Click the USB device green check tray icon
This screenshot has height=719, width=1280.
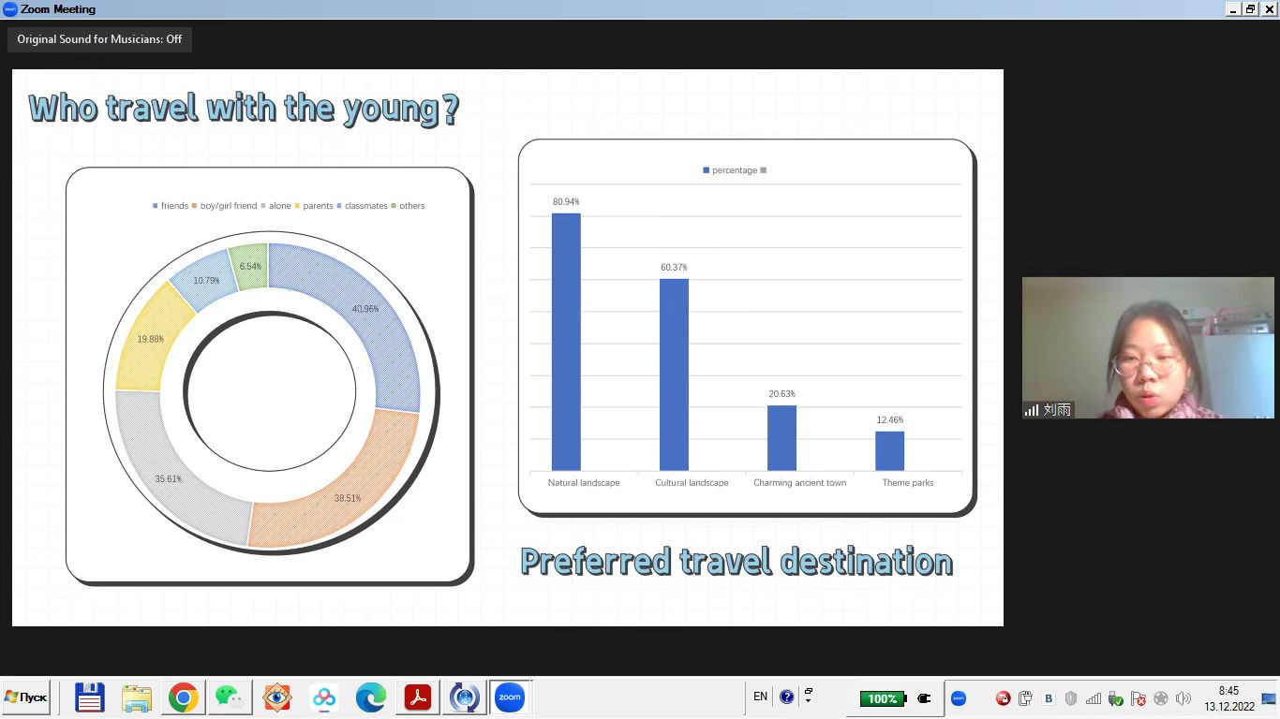tap(1116, 698)
